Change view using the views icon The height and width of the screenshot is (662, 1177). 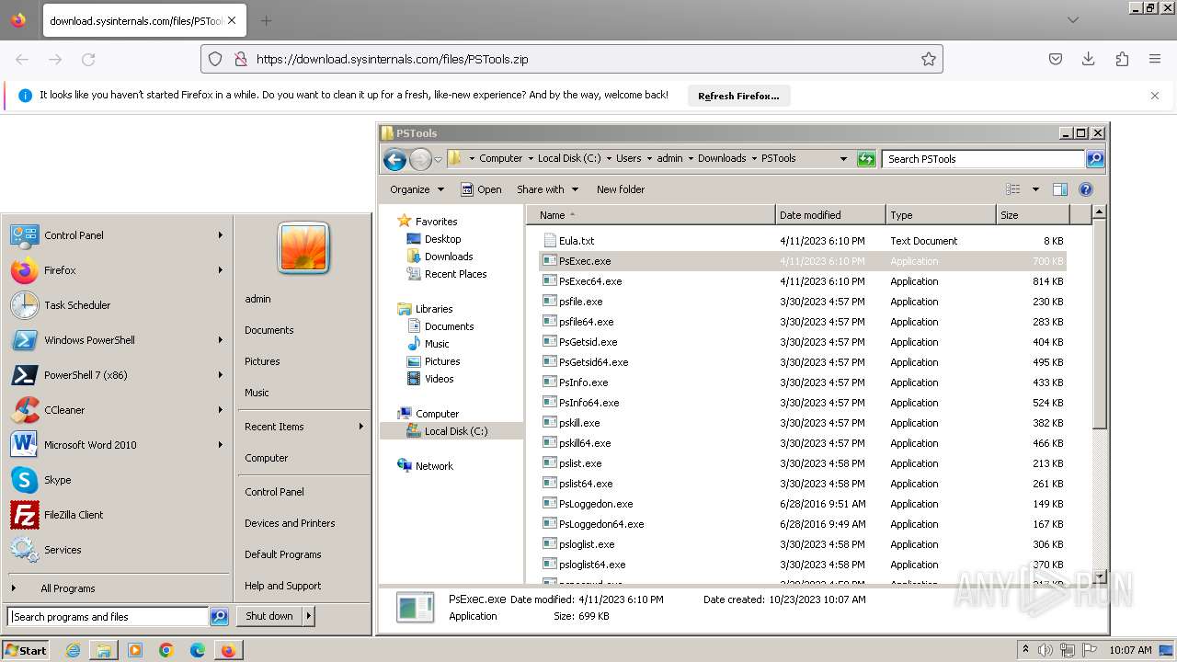click(x=1013, y=189)
